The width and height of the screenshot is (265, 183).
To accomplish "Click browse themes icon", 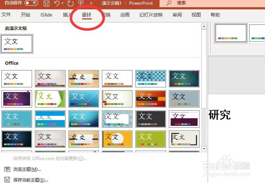I will pos(7,169).
